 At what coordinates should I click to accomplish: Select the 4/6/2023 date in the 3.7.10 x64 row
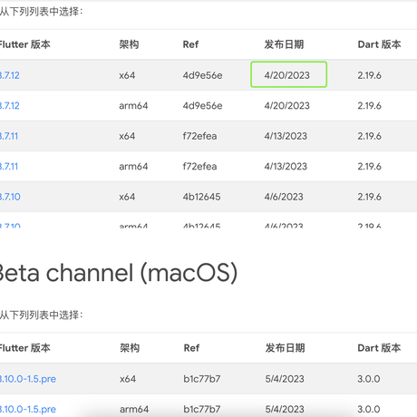(284, 197)
